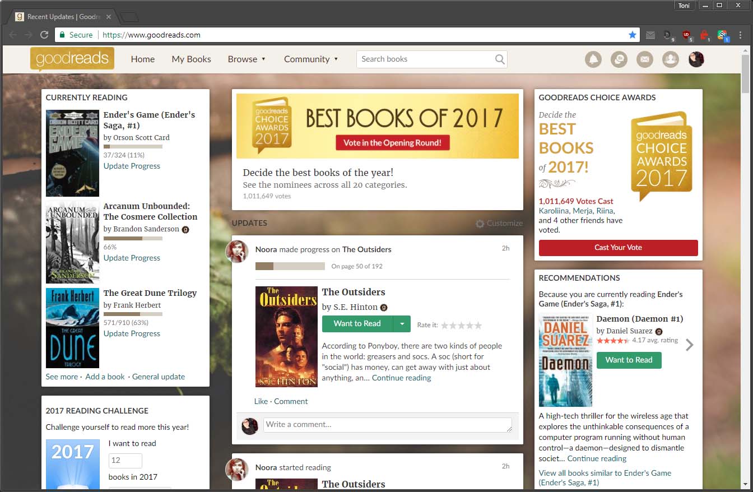Open the Customize gear on Updates feed

point(480,223)
